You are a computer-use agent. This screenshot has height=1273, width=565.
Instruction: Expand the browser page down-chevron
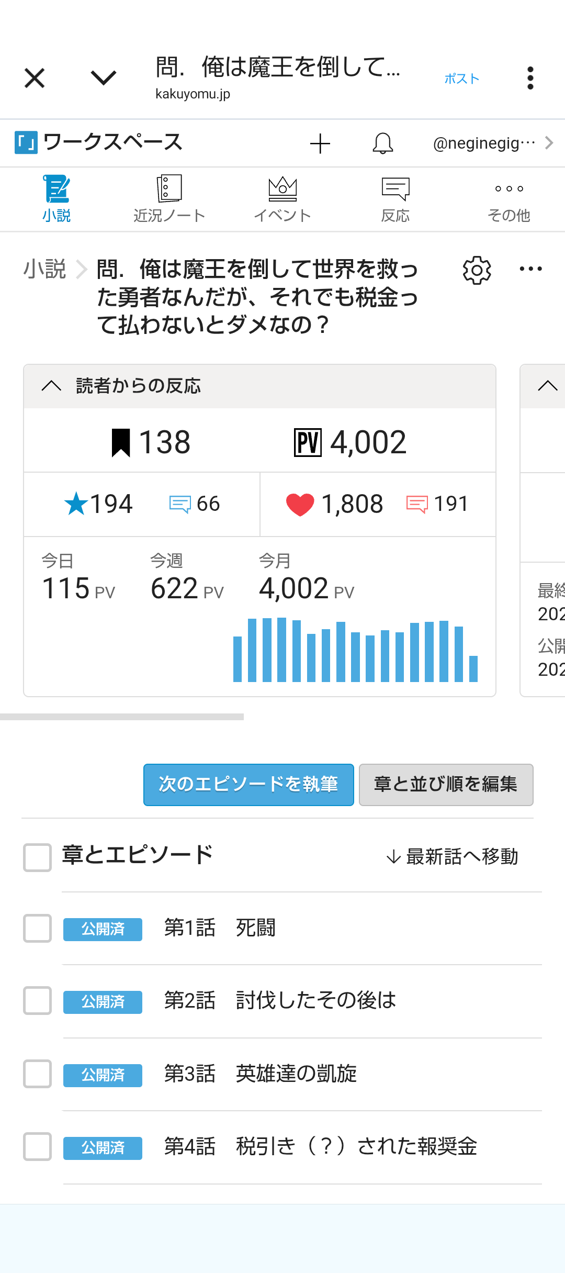(103, 79)
